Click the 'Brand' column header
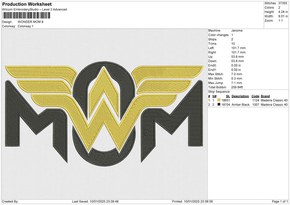Screen dimensions: 290x205 [x=265, y=96]
